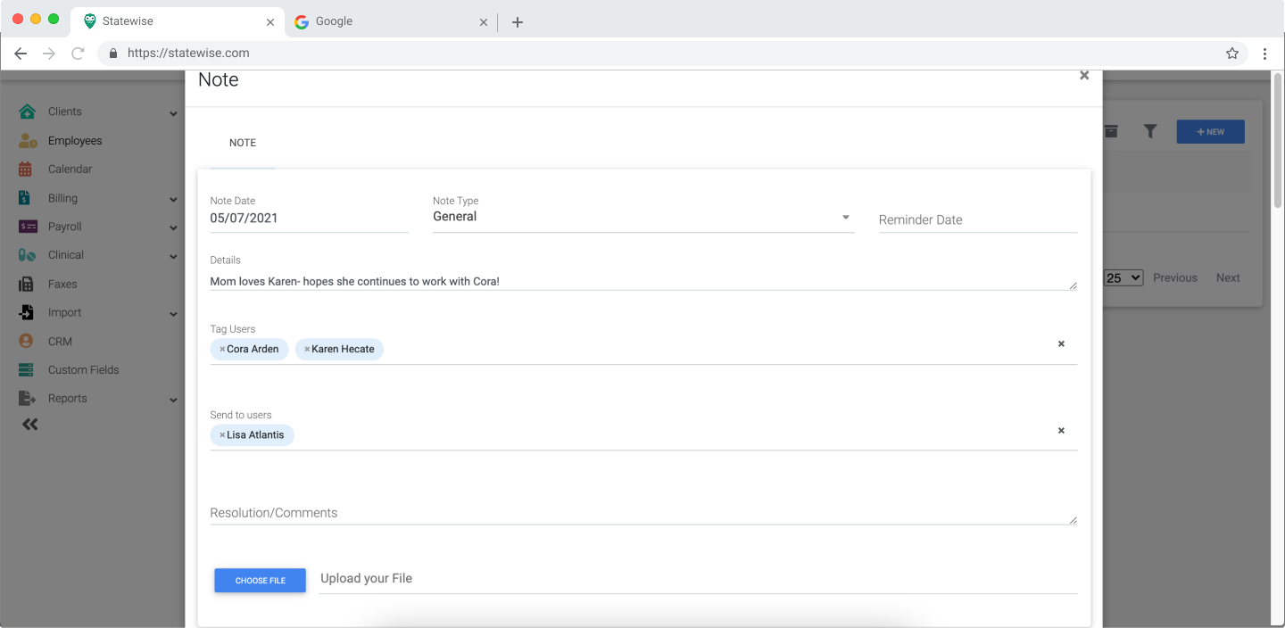Click the archive box icon
Screen dimensions: 1285x628
point(1111,131)
